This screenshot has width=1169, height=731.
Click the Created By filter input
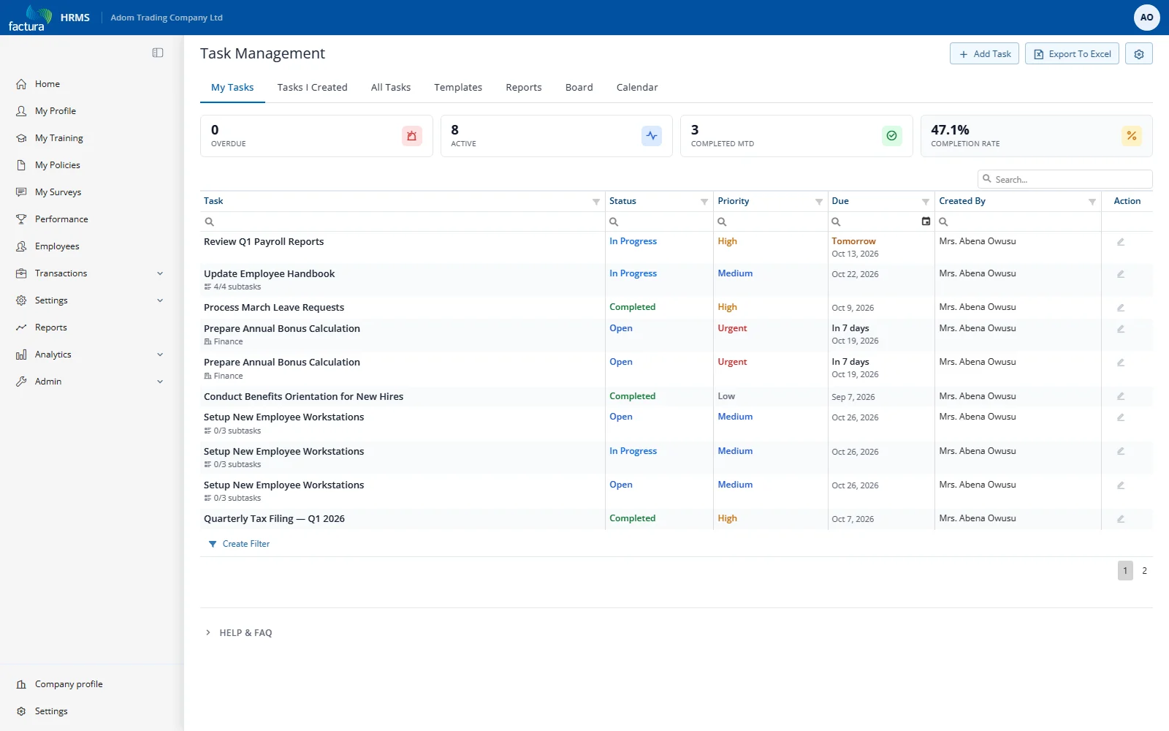coord(1018,221)
